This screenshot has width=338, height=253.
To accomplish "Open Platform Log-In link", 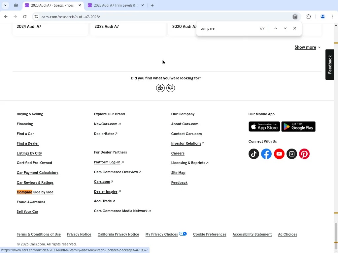I will pyautogui.click(x=109, y=162).
